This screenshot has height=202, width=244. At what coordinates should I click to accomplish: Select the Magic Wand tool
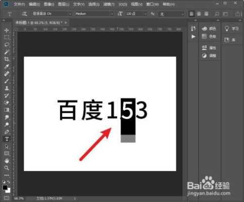[7, 52]
